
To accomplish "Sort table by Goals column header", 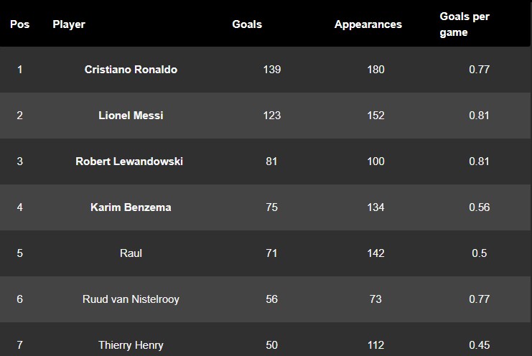I will tap(247, 24).
